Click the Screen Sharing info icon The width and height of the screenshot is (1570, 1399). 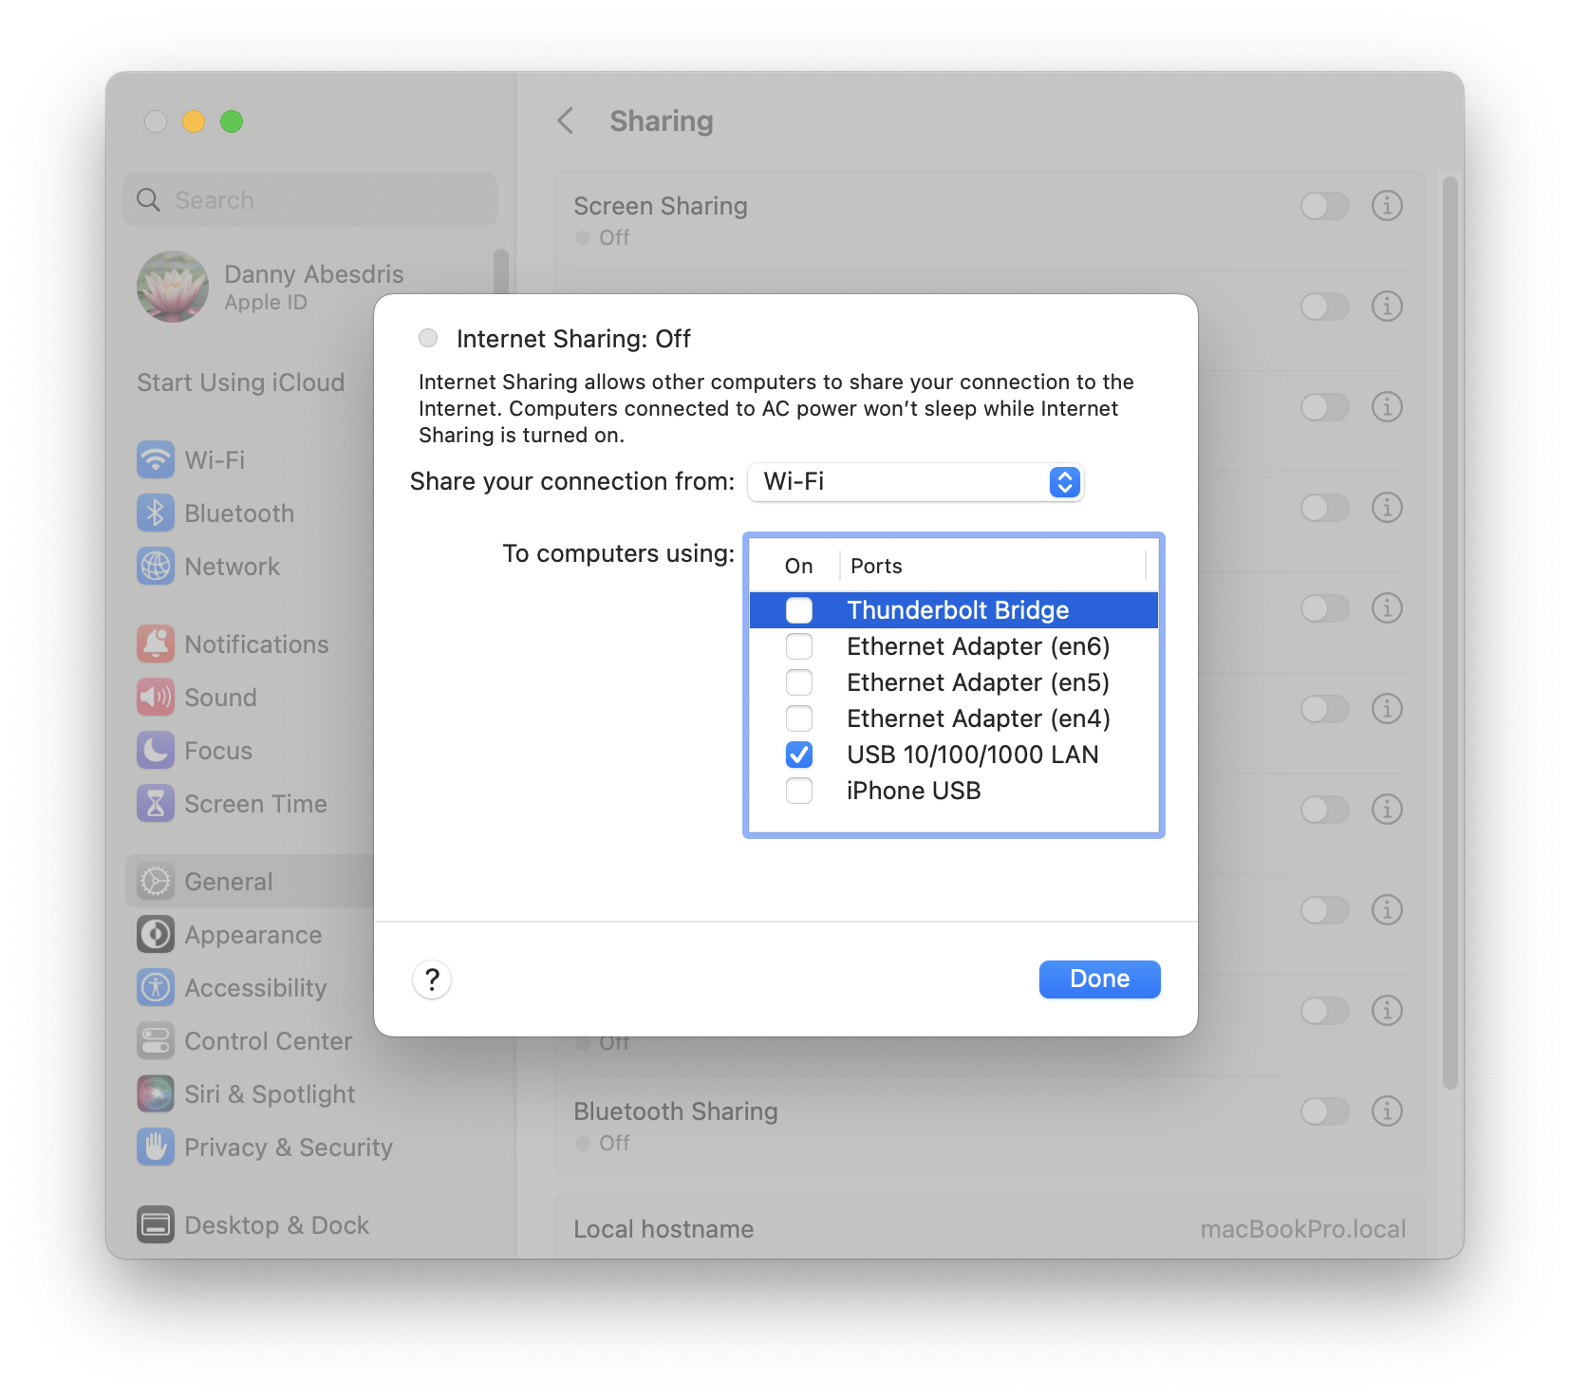pyautogui.click(x=1387, y=206)
